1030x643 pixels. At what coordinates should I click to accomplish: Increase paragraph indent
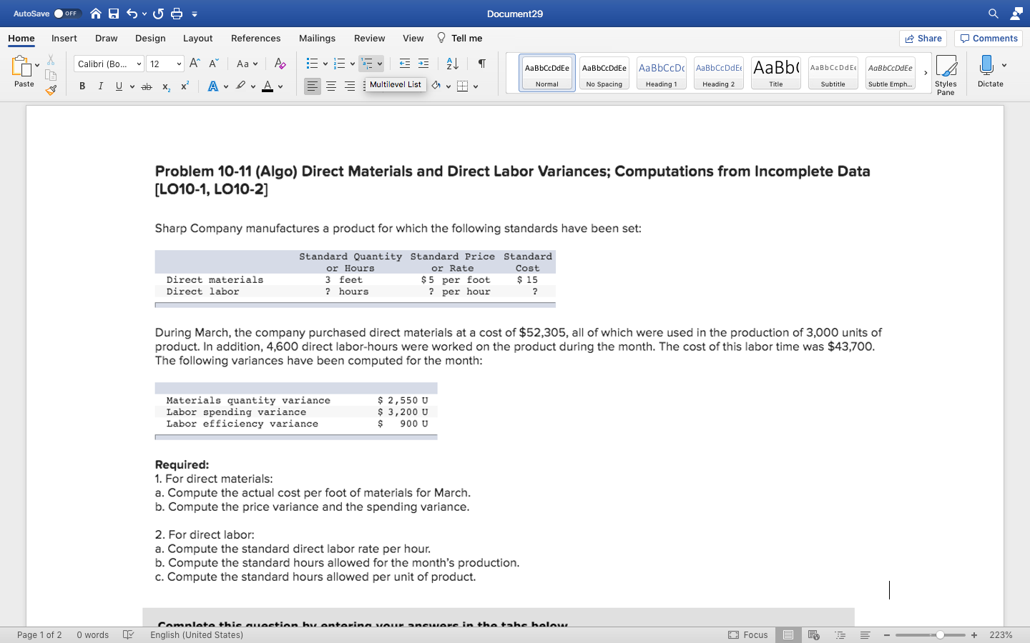tap(423, 64)
